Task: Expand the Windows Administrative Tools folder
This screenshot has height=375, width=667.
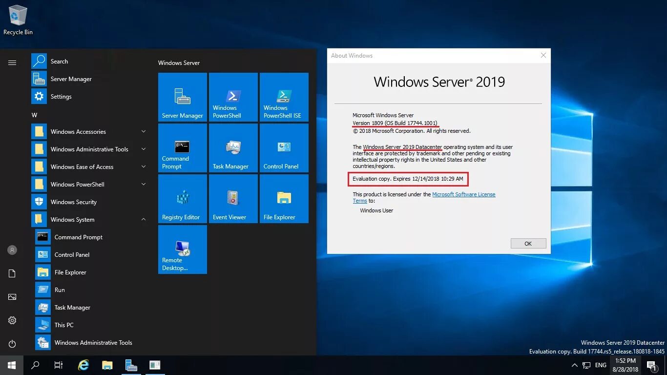Action: 90,149
